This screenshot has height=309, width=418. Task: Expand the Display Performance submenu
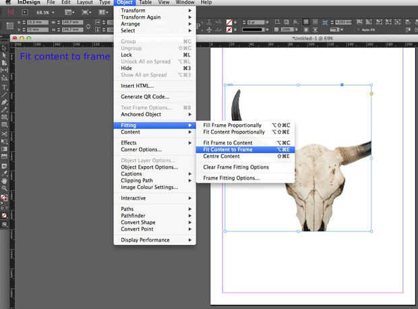pyautogui.click(x=154, y=240)
